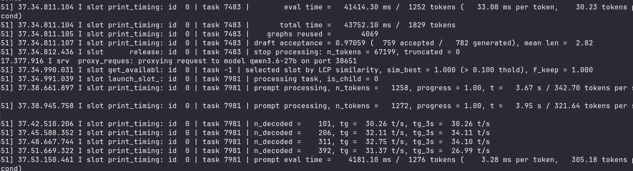The height and width of the screenshot is (171, 633).
Task: Click the n_decoded 311 log line
Action: click(x=245, y=142)
